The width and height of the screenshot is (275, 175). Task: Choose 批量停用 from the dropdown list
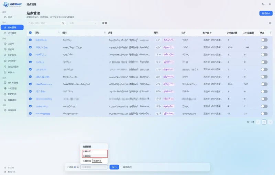[94, 156]
